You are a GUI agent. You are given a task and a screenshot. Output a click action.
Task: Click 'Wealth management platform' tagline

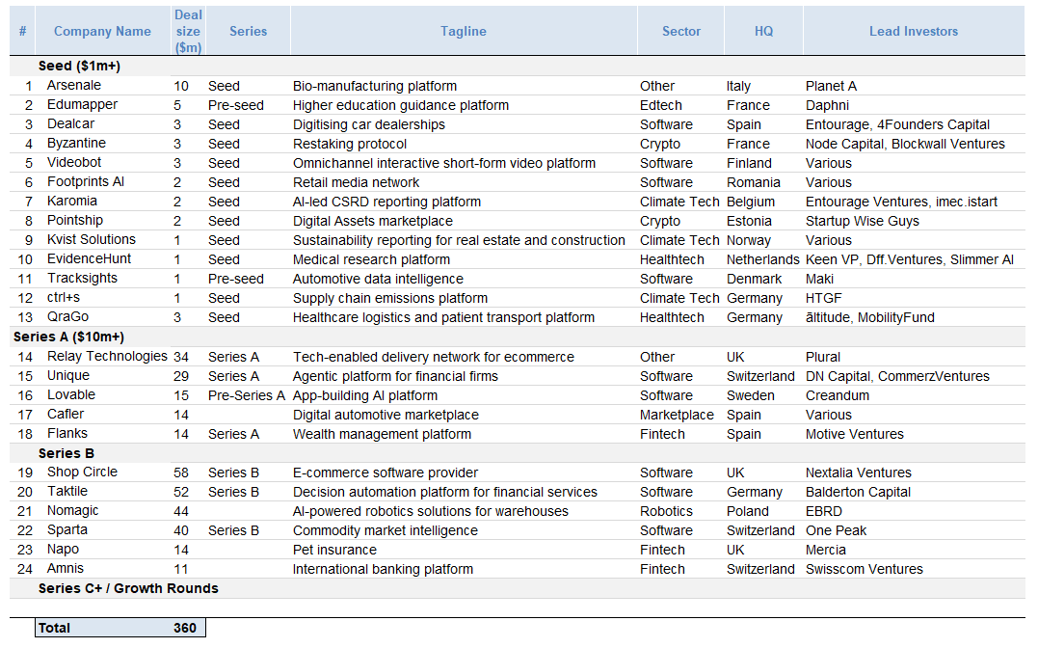point(382,434)
